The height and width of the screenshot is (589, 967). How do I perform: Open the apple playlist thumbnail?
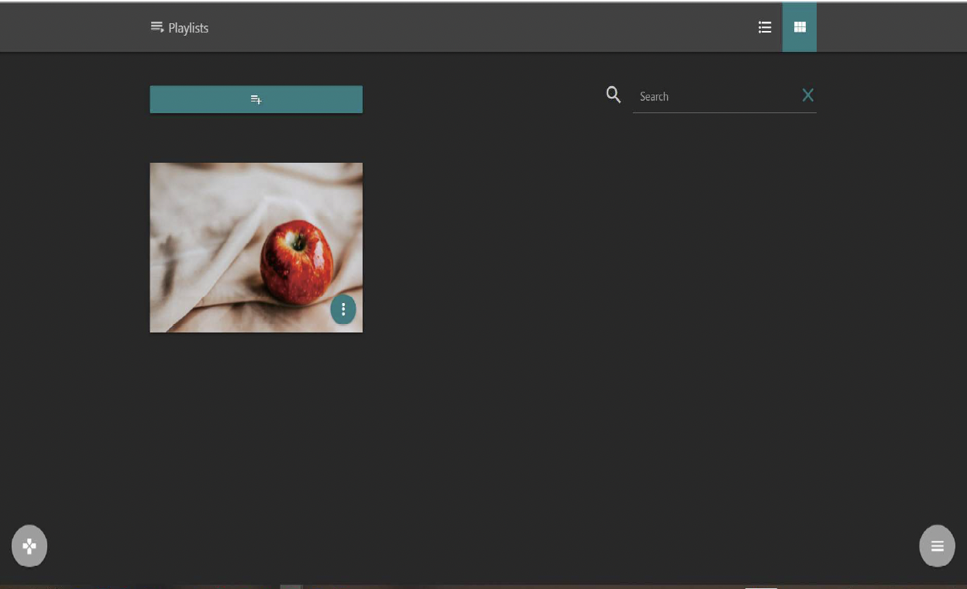point(256,247)
